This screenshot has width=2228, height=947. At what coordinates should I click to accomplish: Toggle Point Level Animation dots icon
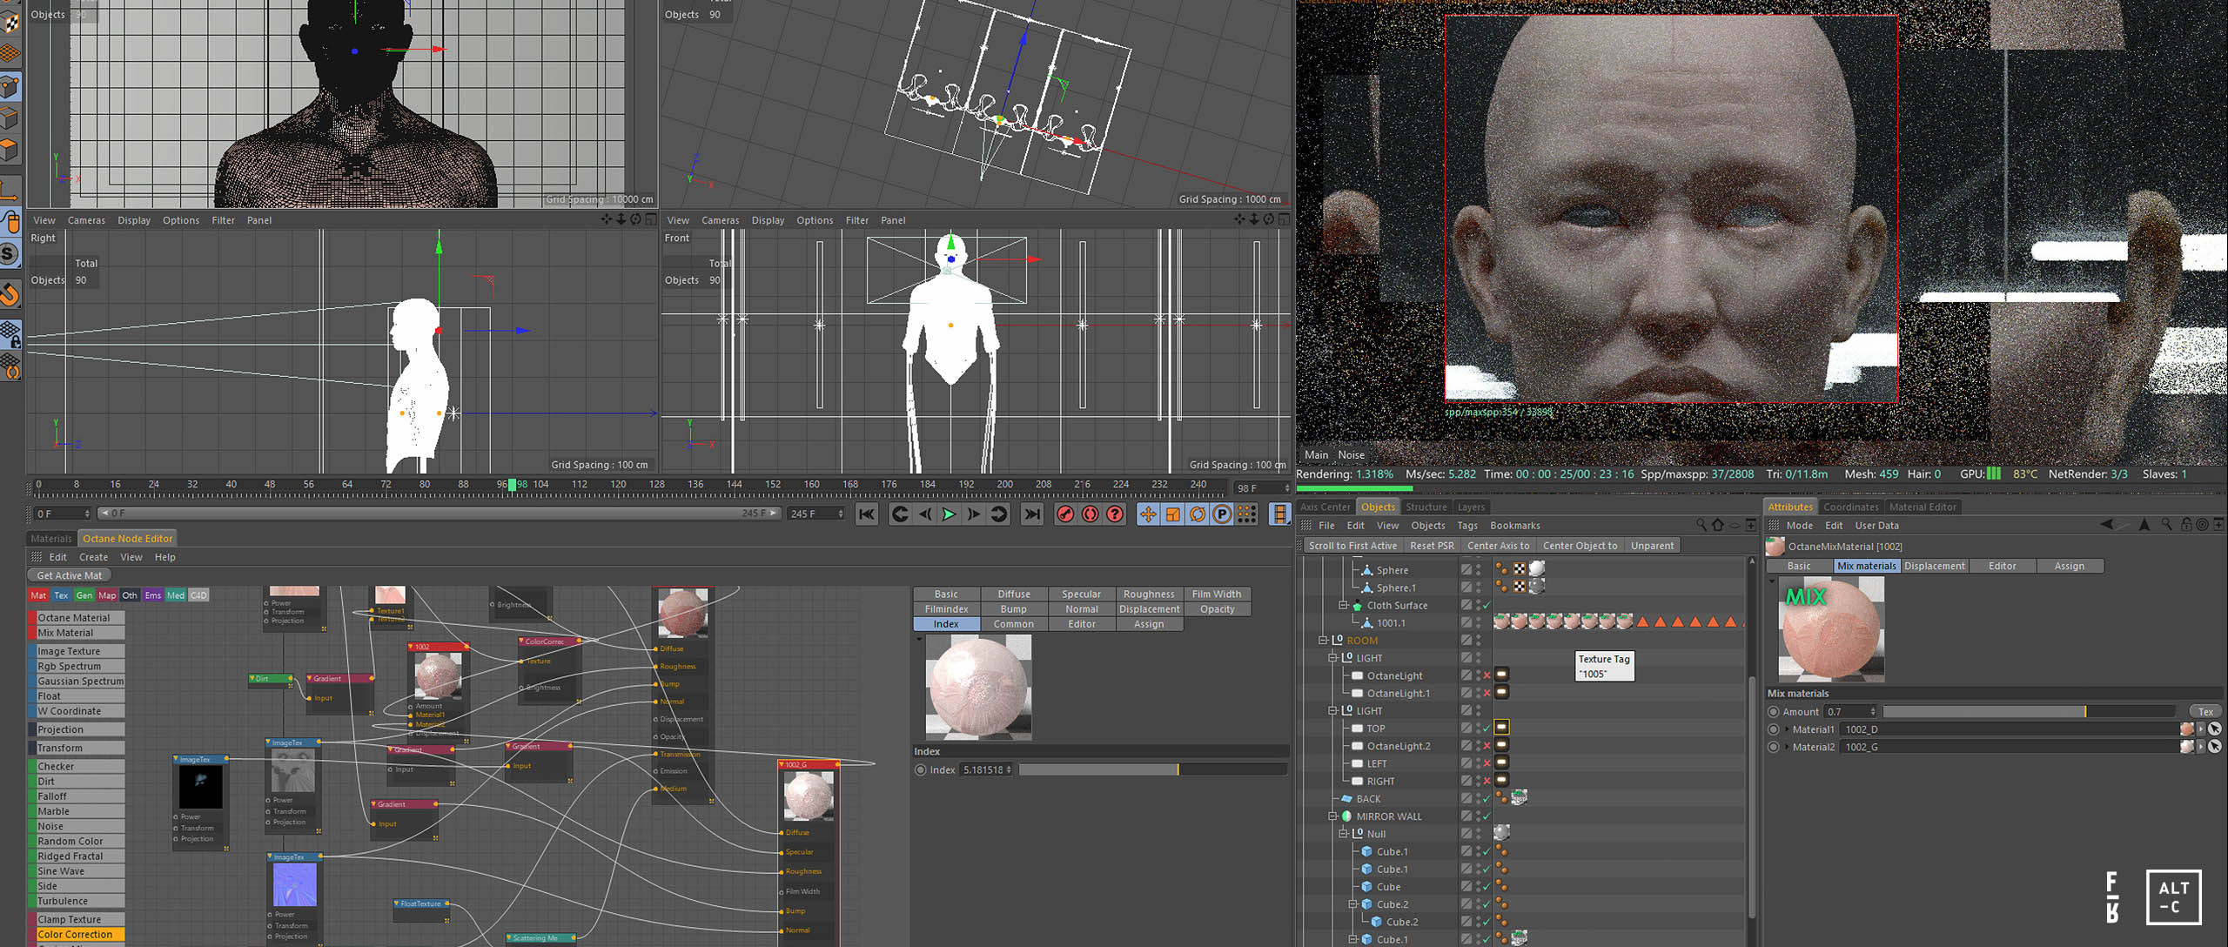pos(1247,514)
